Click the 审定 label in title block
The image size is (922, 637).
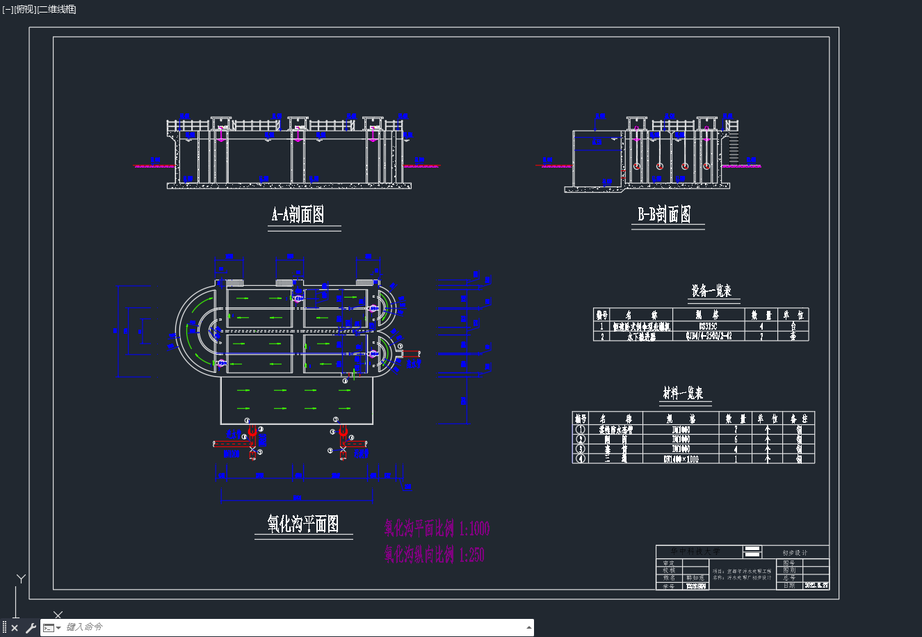pos(669,563)
